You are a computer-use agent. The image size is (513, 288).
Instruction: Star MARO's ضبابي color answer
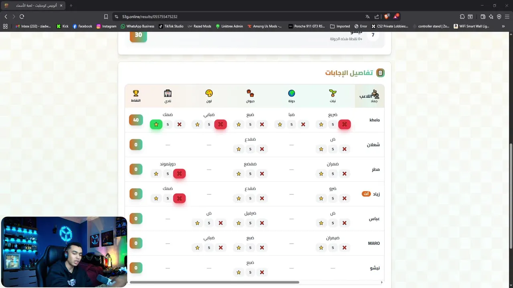[x=197, y=248]
